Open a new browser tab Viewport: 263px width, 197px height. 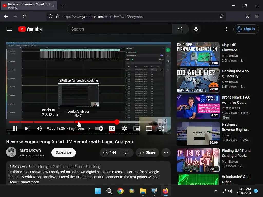[63, 6]
